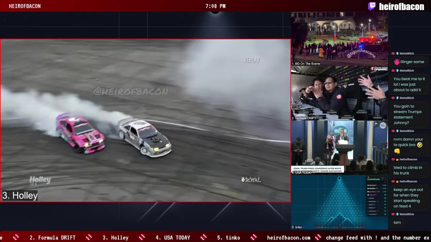The width and height of the screenshot is (431, 242).
Task: Click the YouTube icon beside the top MetalRich name
Action: point(393,53)
